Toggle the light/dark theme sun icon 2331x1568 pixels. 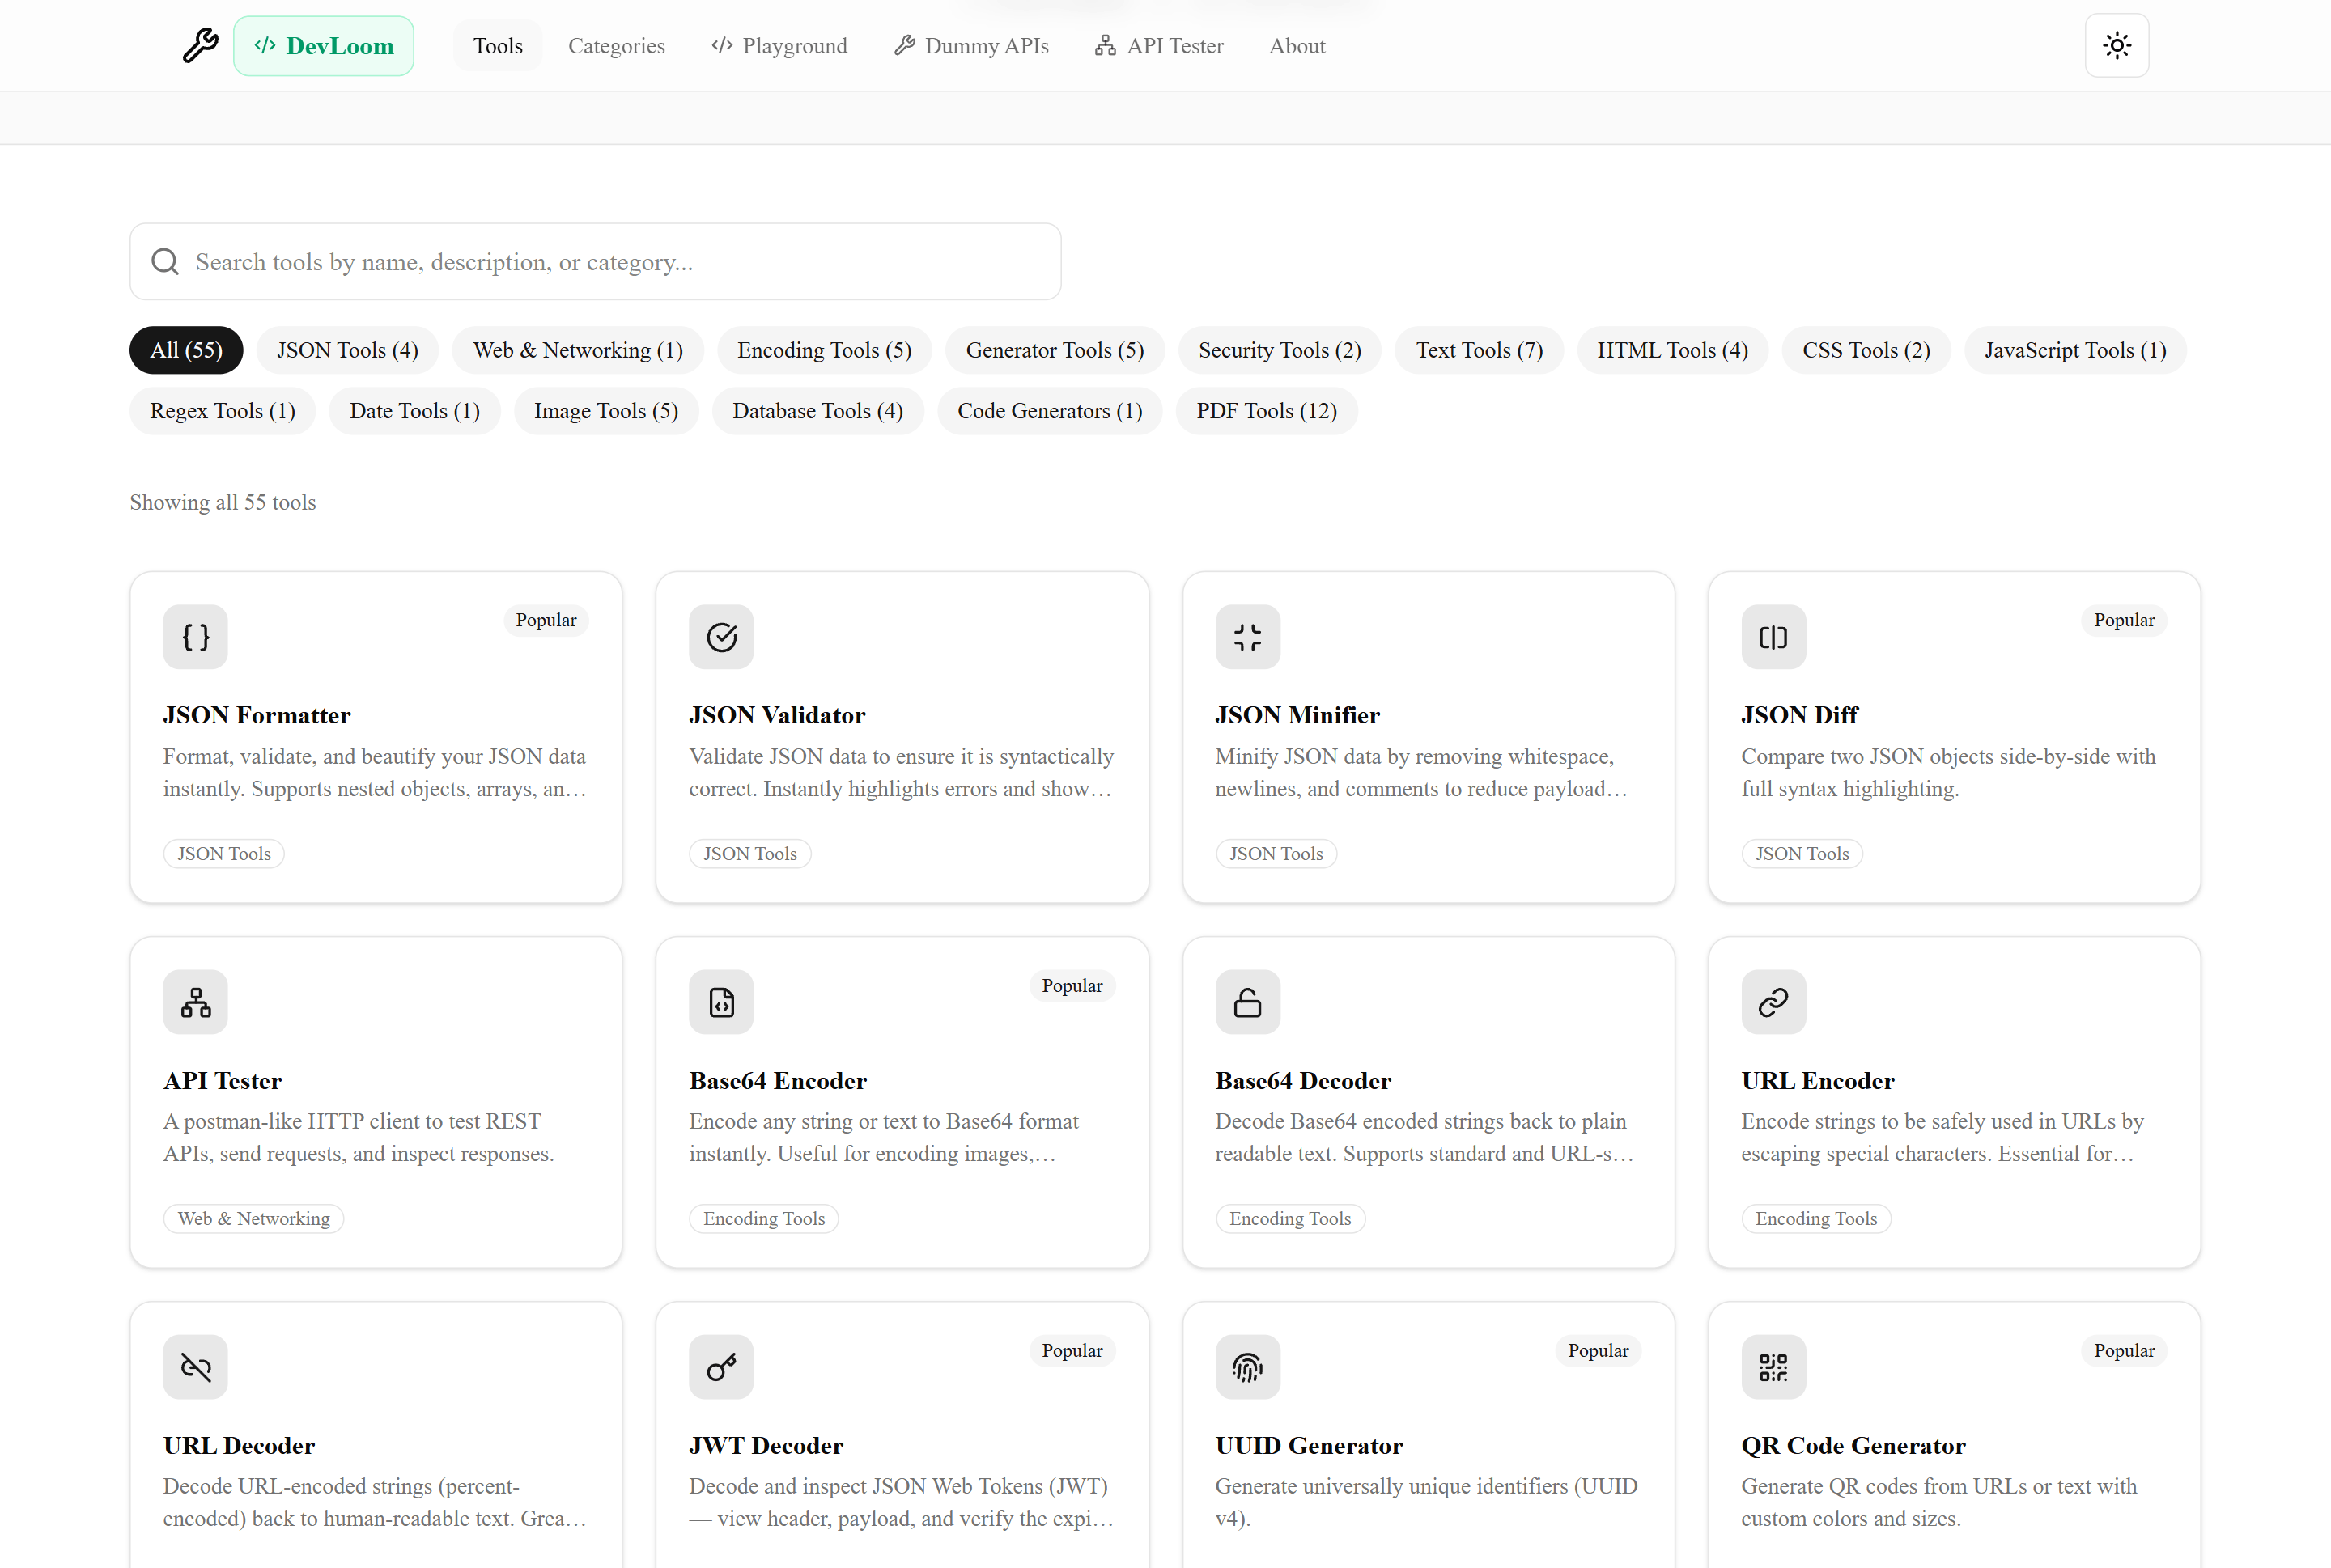click(2116, 46)
